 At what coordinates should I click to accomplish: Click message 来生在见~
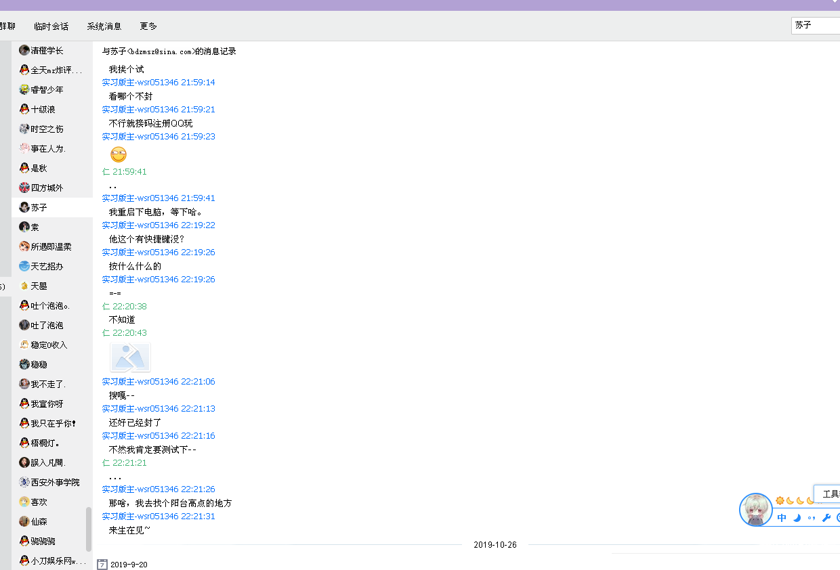click(129, 530)
